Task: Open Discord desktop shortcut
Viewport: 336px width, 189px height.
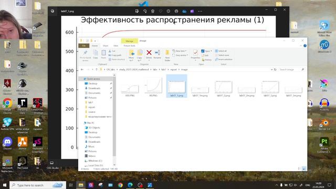Action: pyautogui.click(x=7, y=143)
